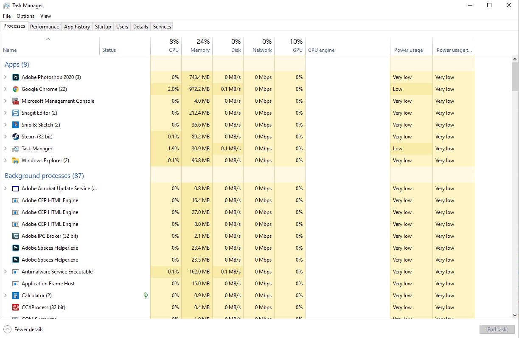519x338 pixels.
Task: Click the Google Chrome icon
Action: pyautogui.click(x=16, y=89)
